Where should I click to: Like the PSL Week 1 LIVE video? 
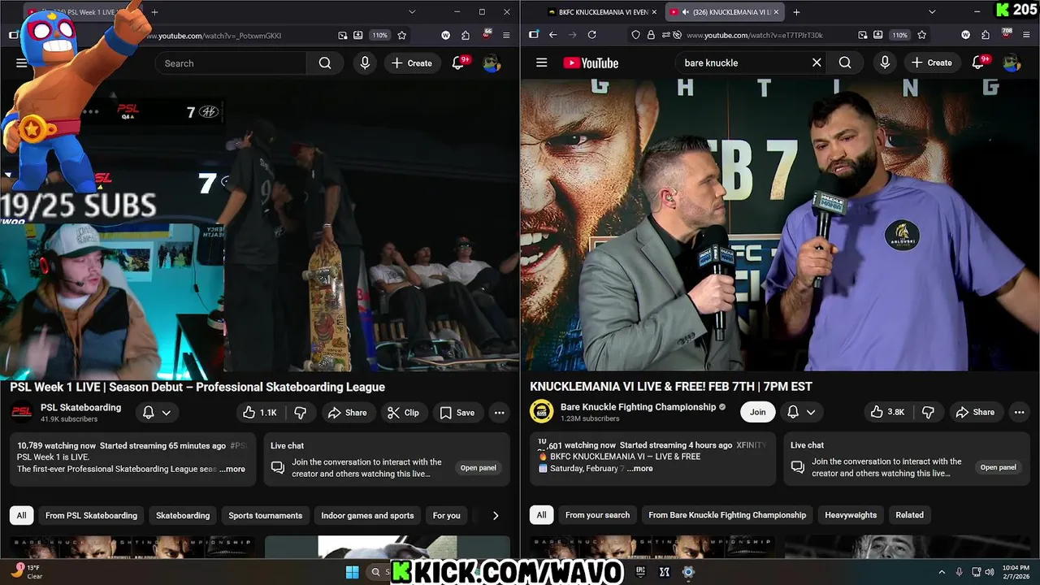(x=260, y=413)
